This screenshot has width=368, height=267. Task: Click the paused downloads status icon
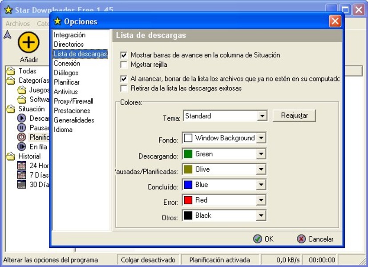21,128
